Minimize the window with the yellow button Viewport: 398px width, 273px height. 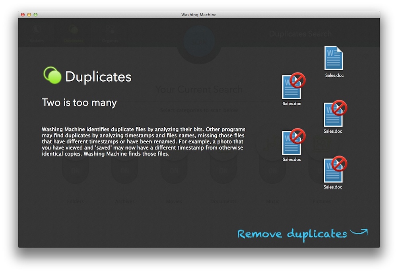29,15
